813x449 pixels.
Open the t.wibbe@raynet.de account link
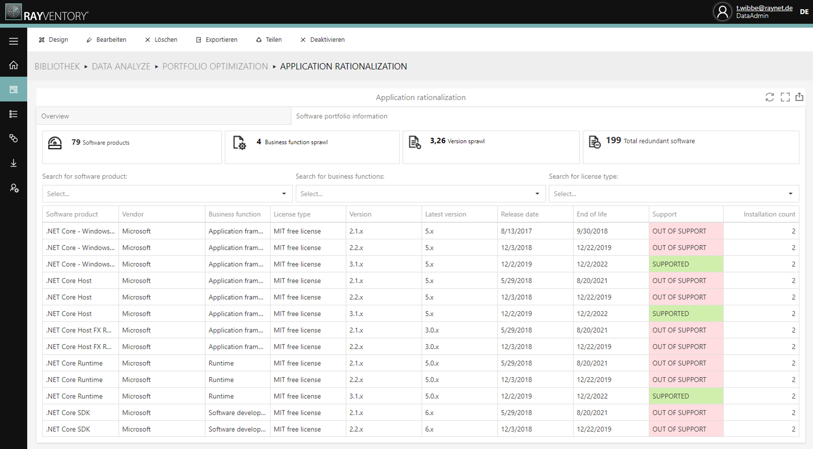click(764, 8)
